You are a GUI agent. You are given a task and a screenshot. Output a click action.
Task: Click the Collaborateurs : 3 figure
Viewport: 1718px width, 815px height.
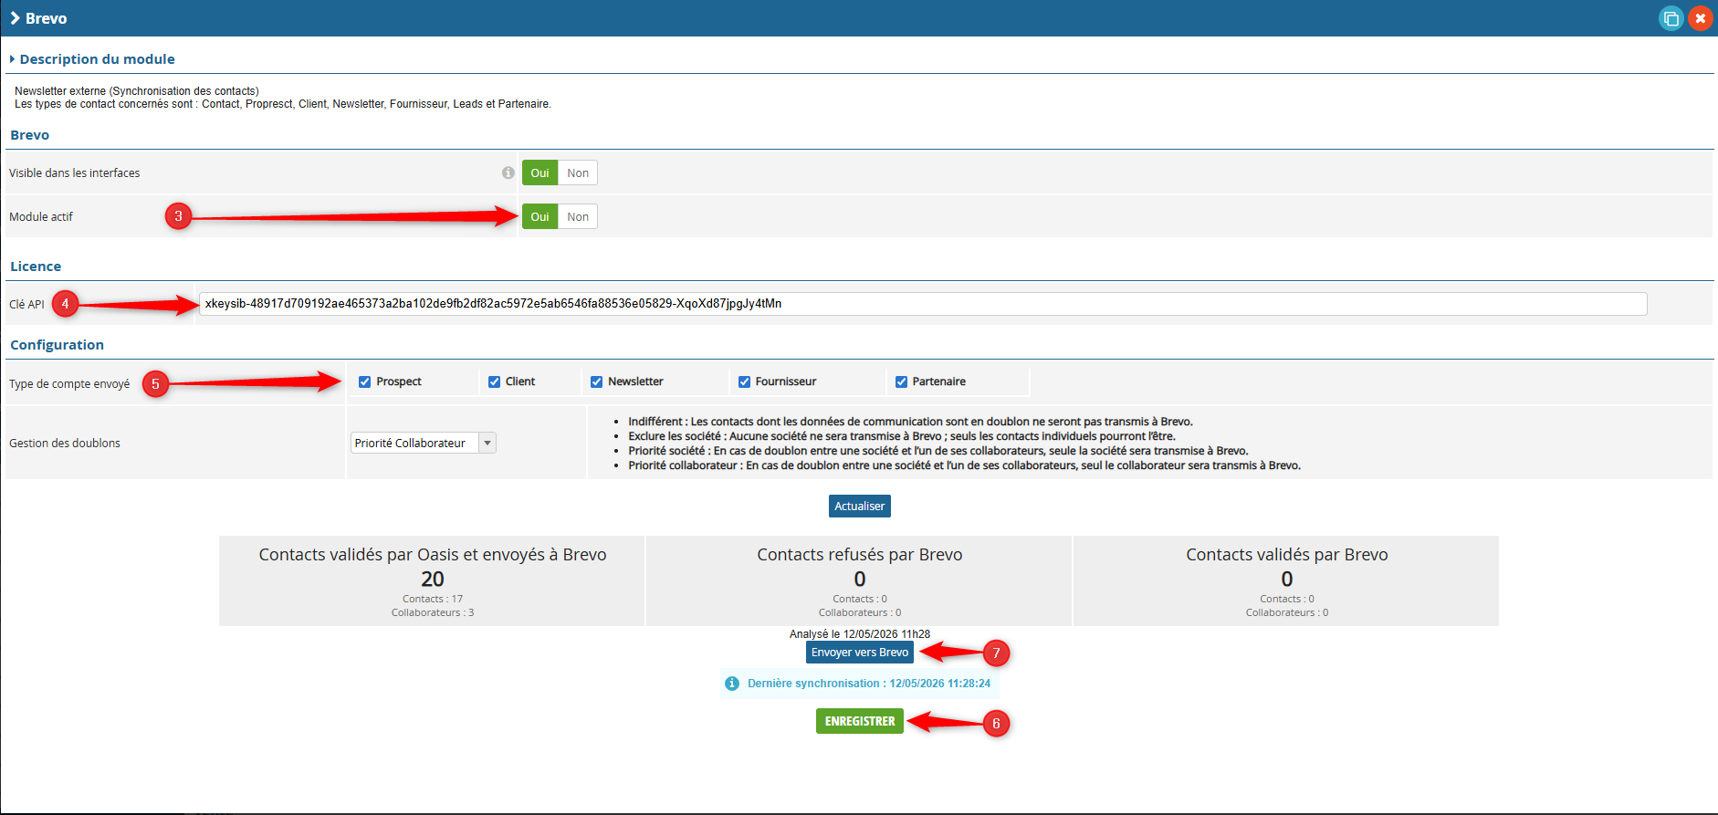click(433, 613)
